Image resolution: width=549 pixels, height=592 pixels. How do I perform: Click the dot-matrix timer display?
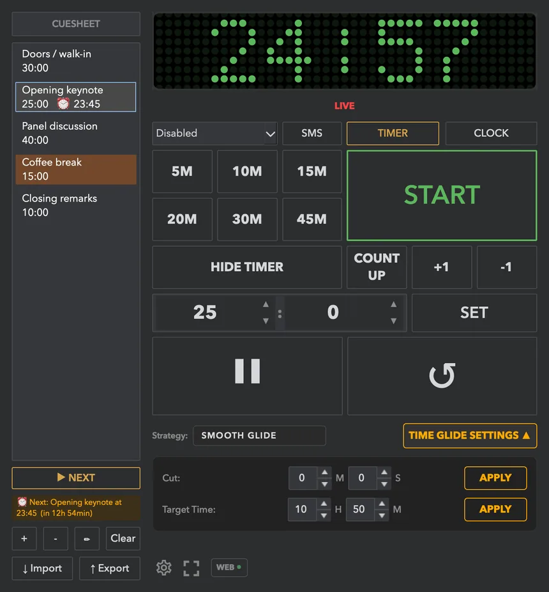(345, 51)
